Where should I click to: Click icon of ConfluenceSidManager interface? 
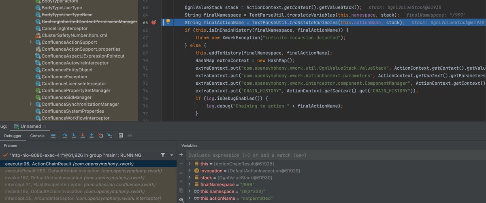[38, 98]
